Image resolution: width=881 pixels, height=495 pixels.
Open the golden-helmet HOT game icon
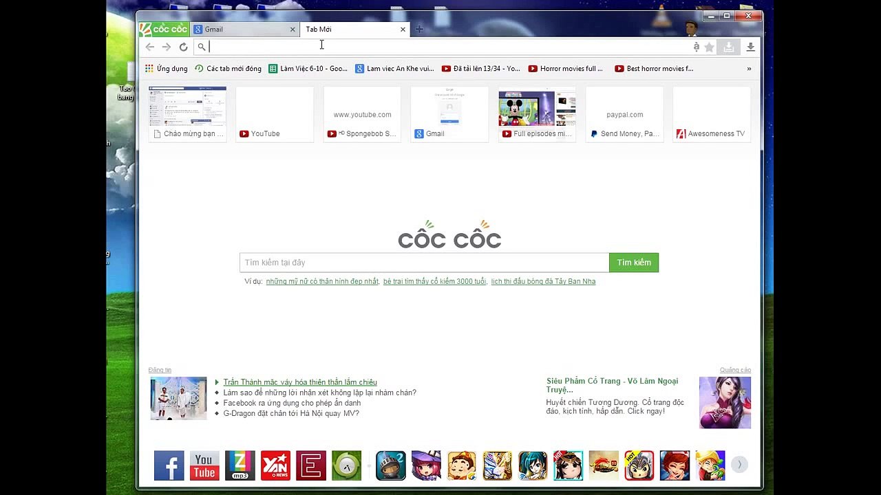point(639,465)
